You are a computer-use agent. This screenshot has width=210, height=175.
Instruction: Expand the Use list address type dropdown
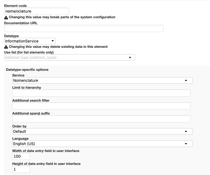coord(69,58)
